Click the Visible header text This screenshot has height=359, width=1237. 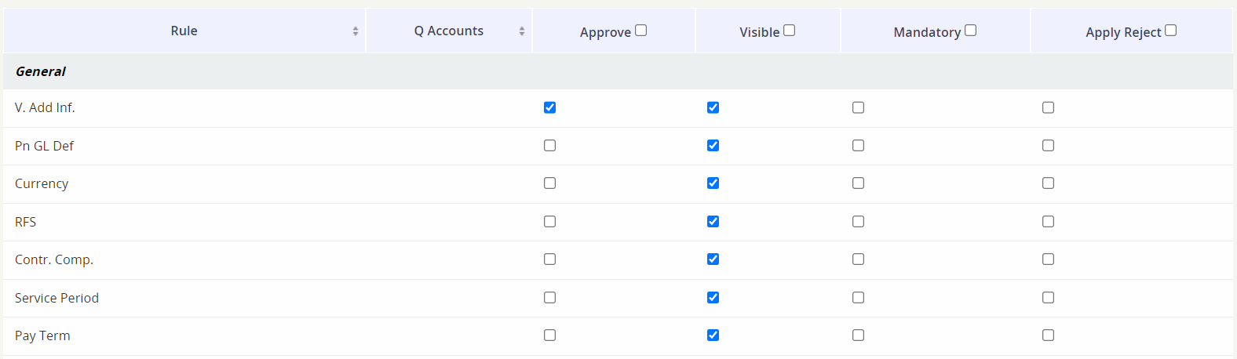tap(759, 32)
